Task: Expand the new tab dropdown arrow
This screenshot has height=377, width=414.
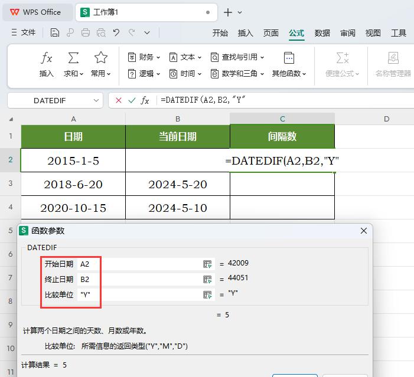Action: click(240, 12)
